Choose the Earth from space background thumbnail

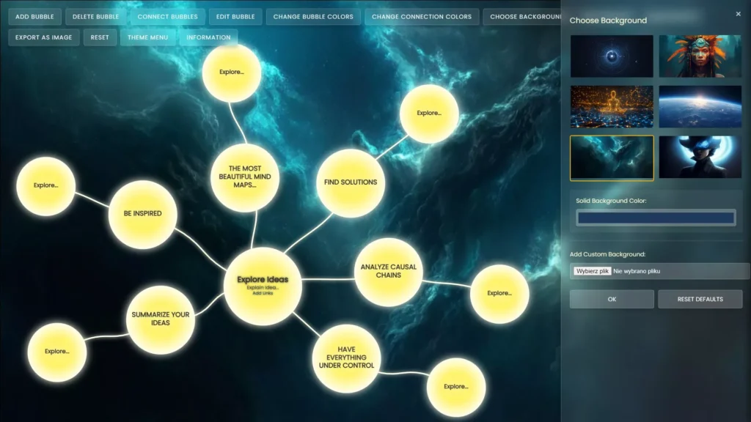[700, 107]
